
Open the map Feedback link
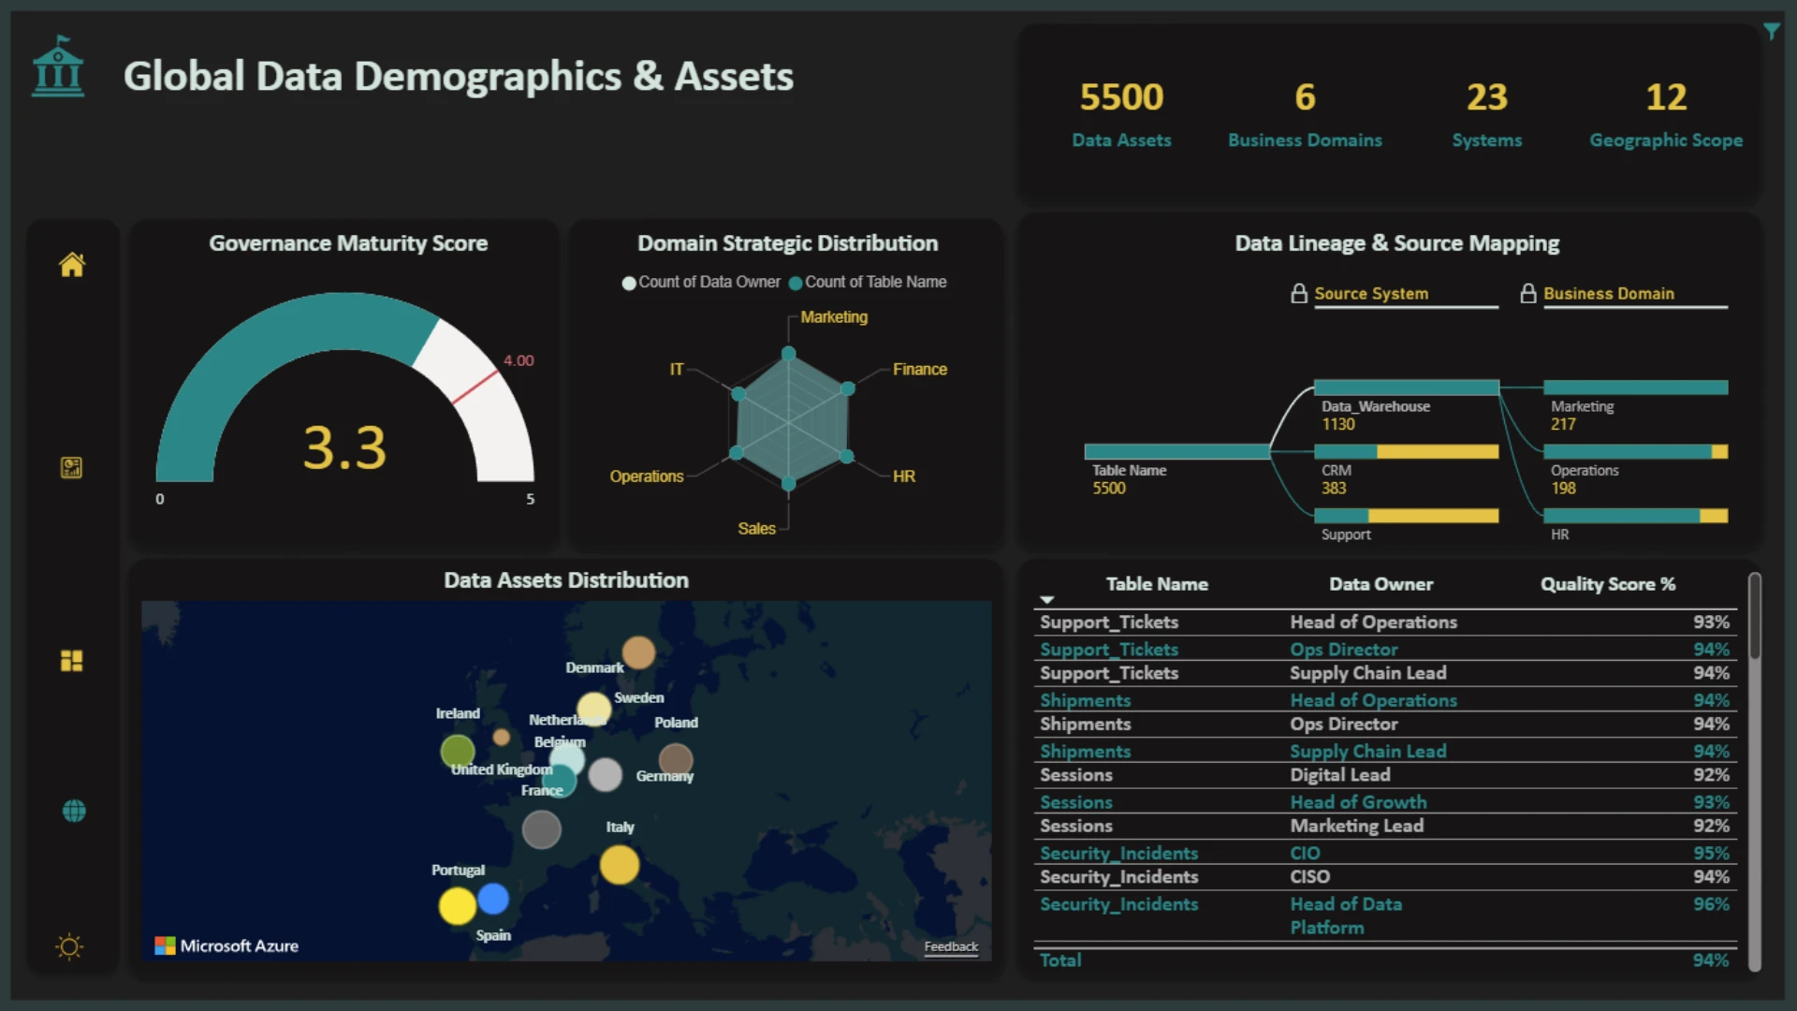click(x=951, y=946)
